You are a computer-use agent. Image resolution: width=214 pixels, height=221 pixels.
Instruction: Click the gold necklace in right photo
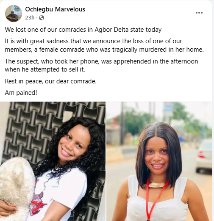156,185
